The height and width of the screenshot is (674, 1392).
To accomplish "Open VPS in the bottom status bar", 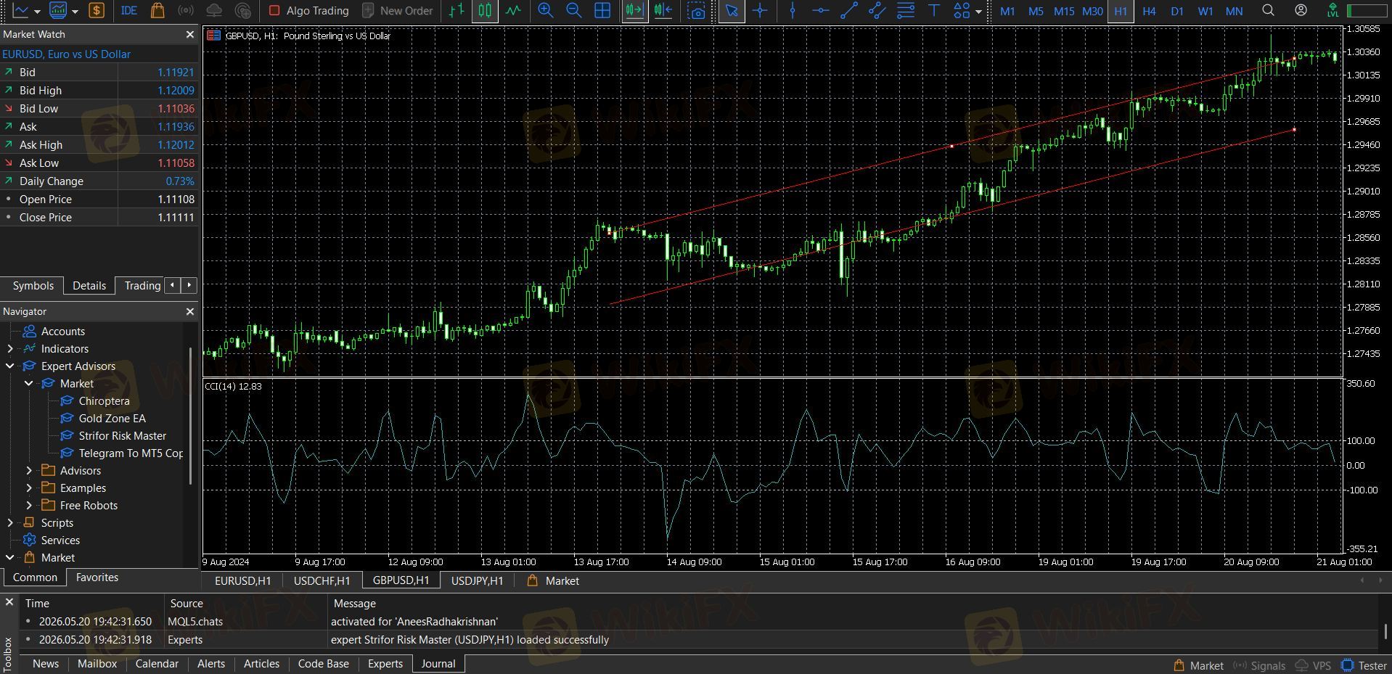I will (x=1313, y=665).
